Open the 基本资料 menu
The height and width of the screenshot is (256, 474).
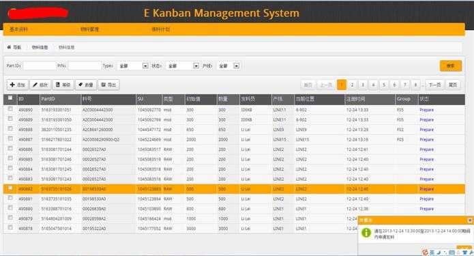[x=18, y=29]
